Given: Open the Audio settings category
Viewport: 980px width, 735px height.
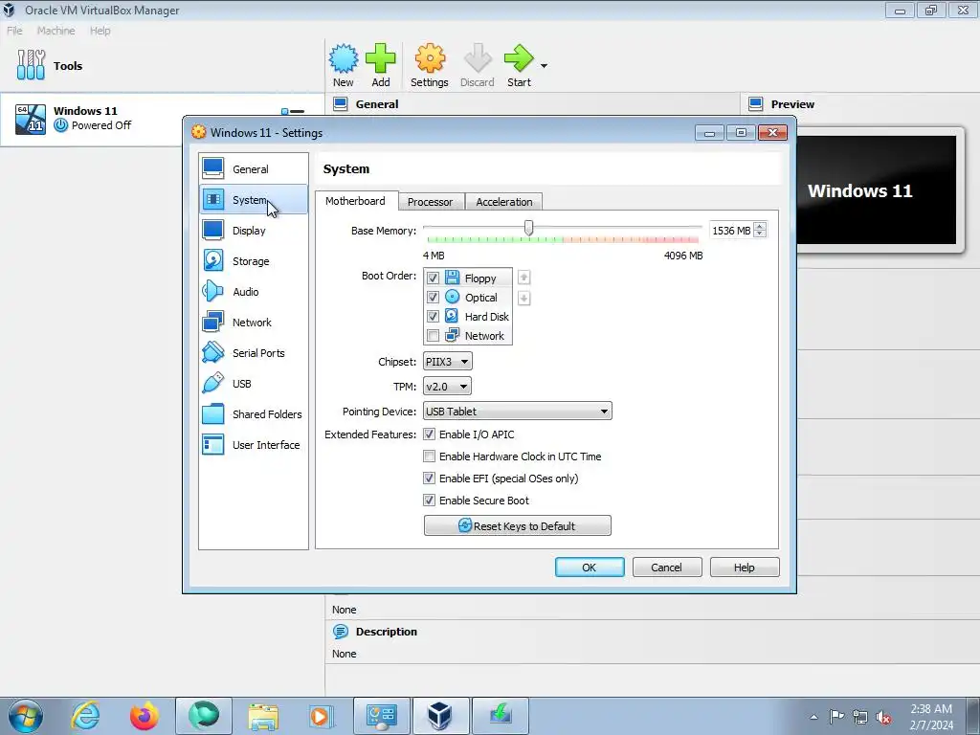Looking at the screenshot, I should [253, 291].
